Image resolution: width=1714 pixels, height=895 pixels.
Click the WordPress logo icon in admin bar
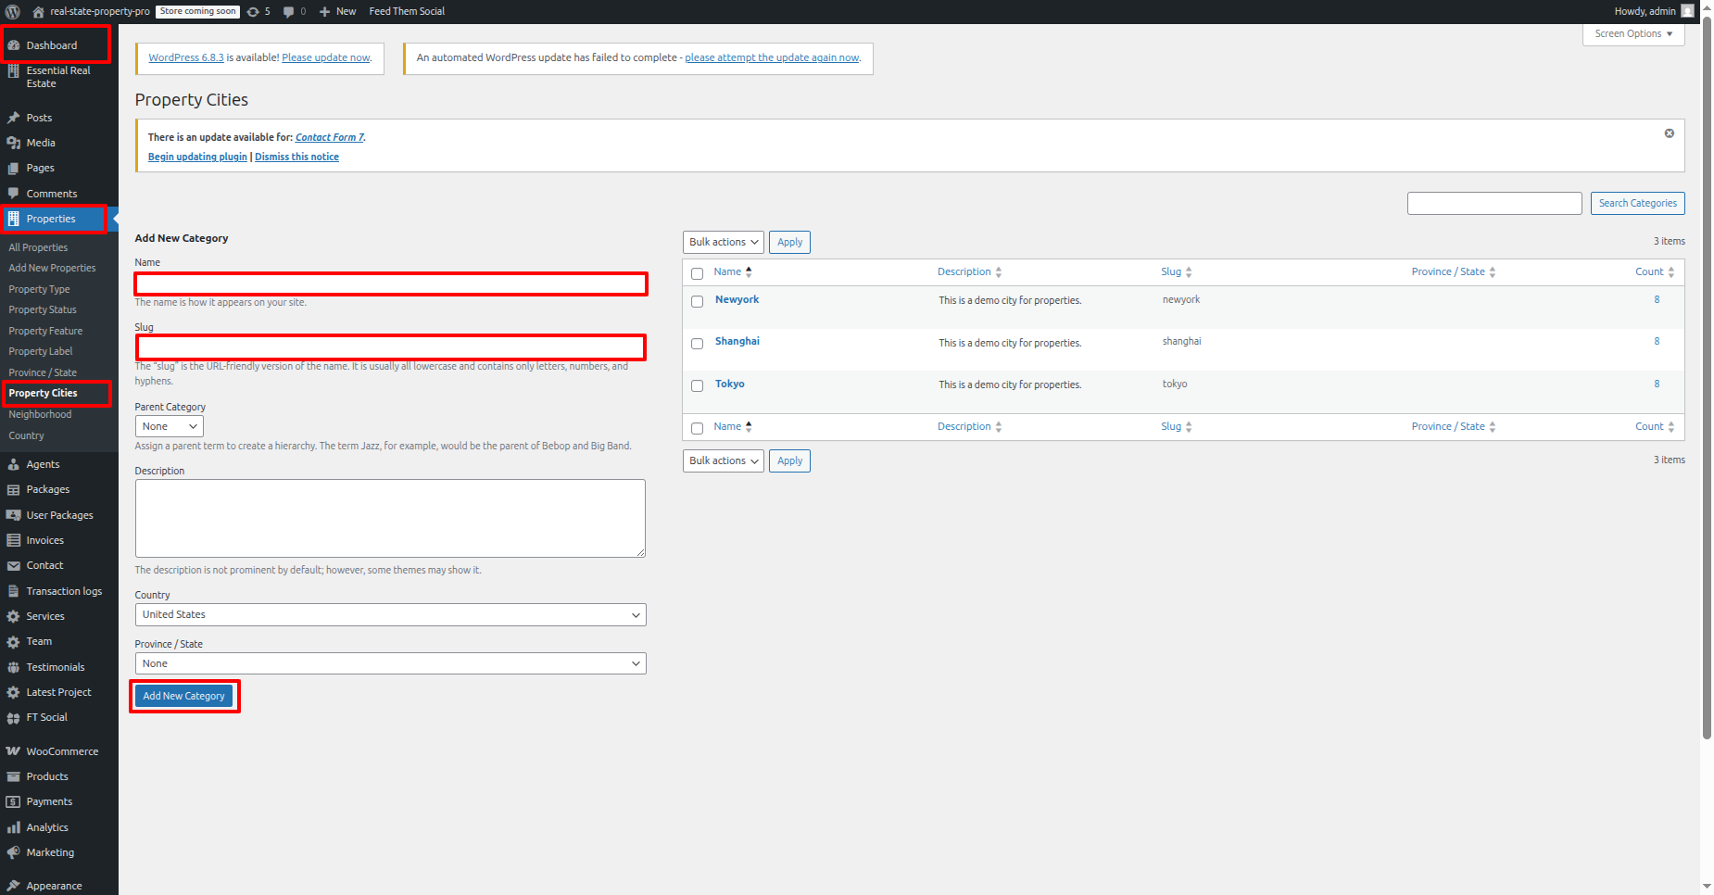coord(13,12)
